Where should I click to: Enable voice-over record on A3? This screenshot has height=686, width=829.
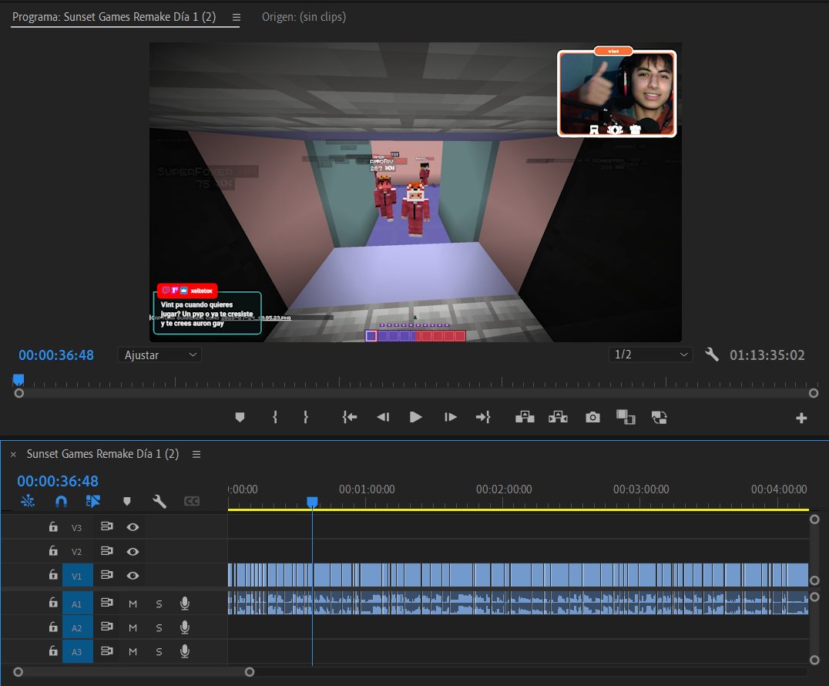click(x=184, y=651)
